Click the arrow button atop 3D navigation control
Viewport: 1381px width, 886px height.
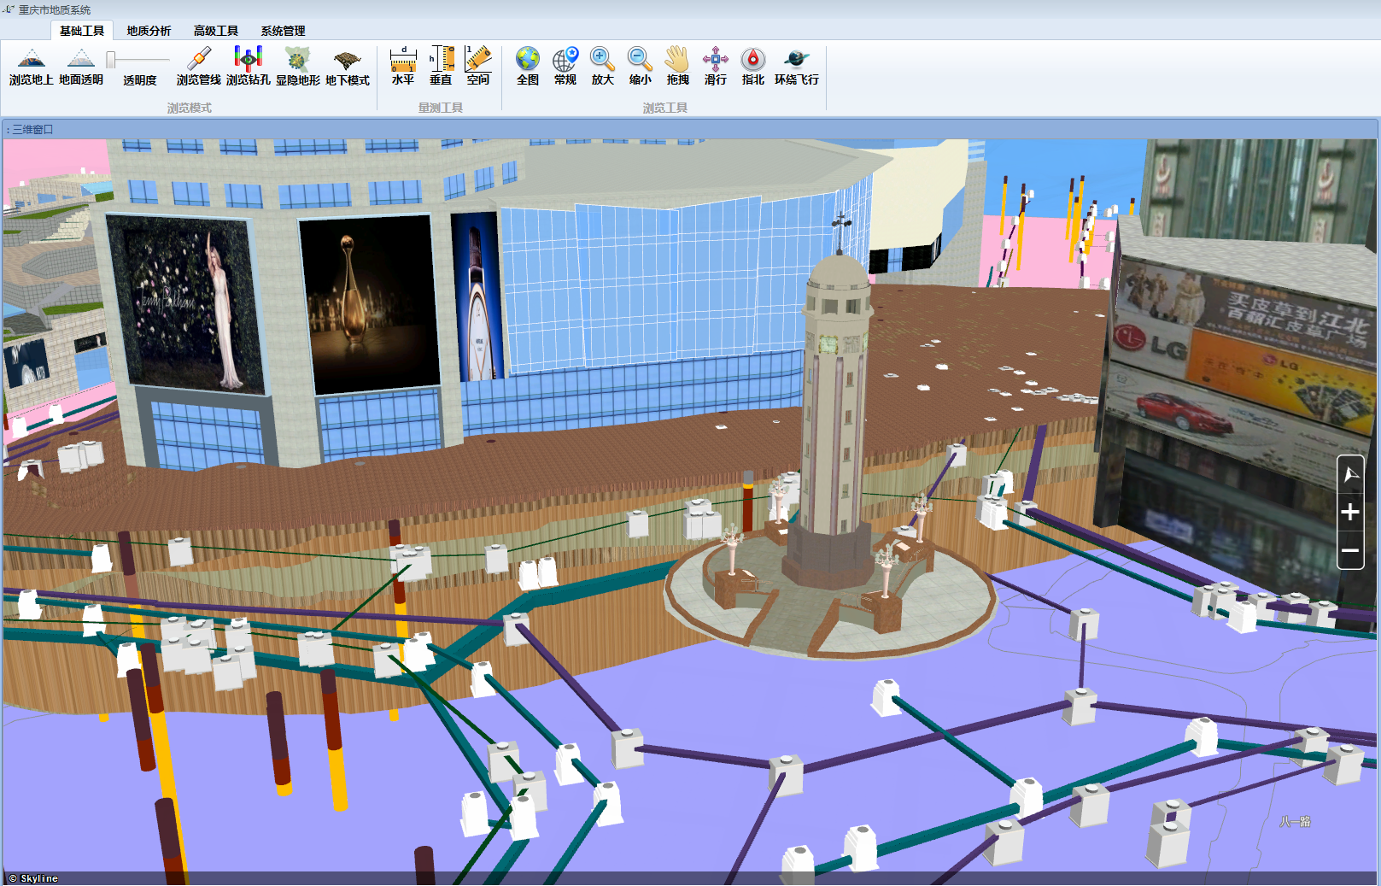coord(1350,473)
